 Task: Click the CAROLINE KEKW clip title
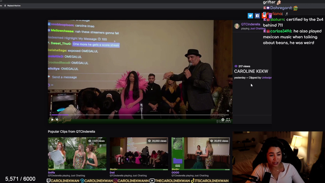click(x=251, y=71)
